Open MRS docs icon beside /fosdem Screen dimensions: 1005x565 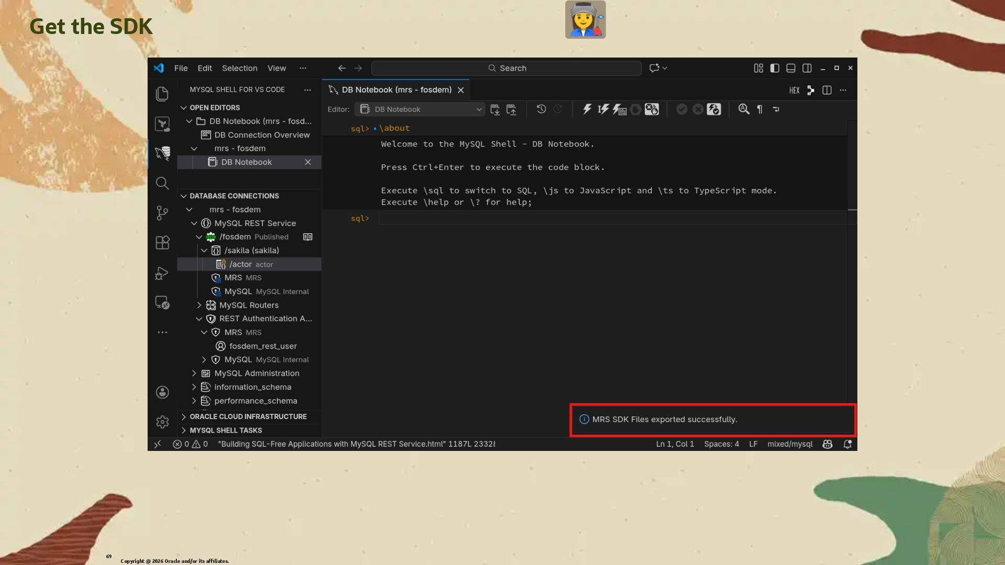(x=308, y=237)
